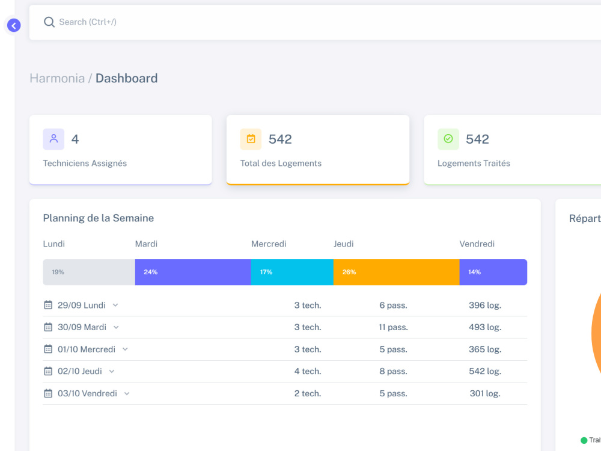
Task: Click the Total des Logements calendar icon
Action: tap(251, 139)
